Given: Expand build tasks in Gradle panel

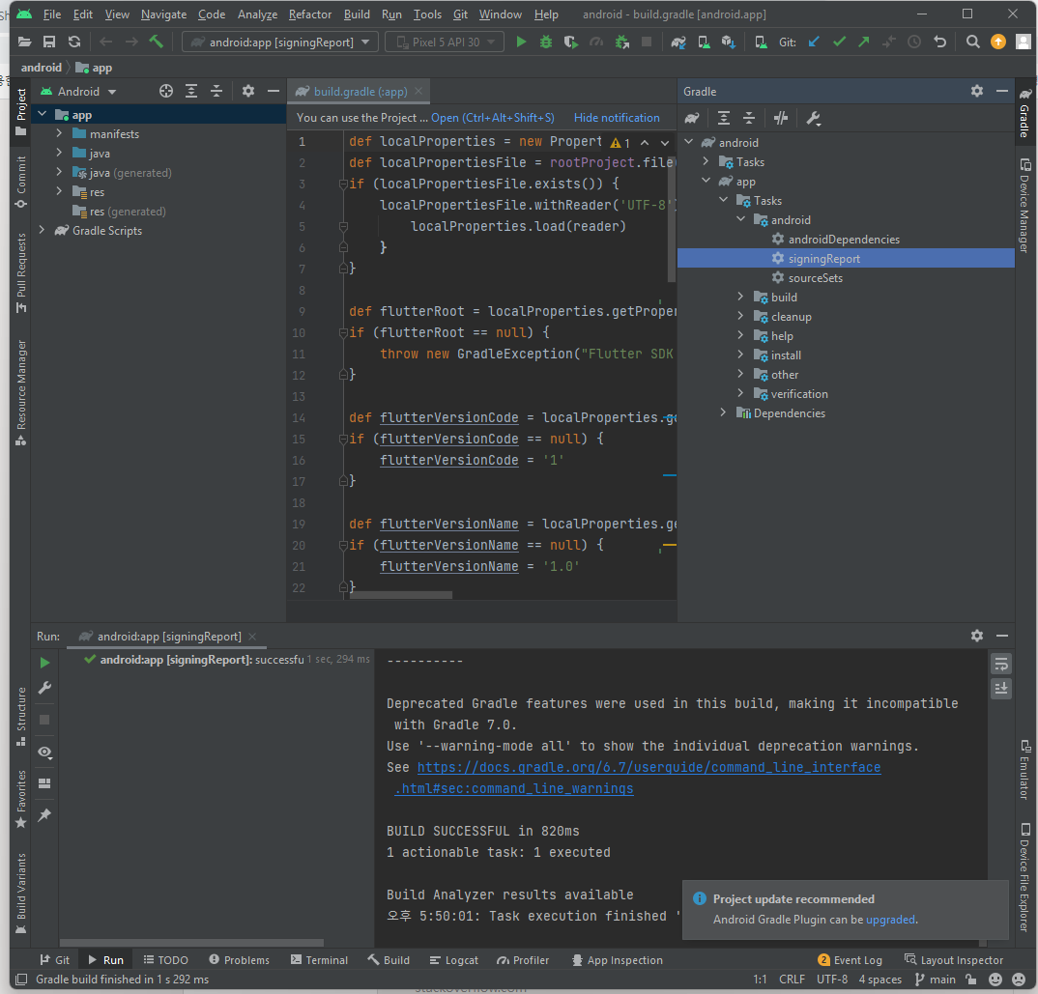Looking at the screenshot, I should [x=740, y=298].
